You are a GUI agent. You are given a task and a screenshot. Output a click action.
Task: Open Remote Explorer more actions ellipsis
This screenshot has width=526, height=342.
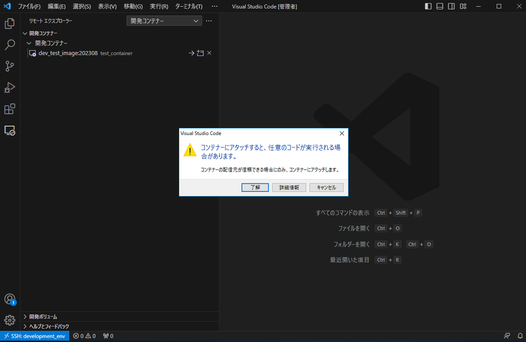click(x=209, y=20)
